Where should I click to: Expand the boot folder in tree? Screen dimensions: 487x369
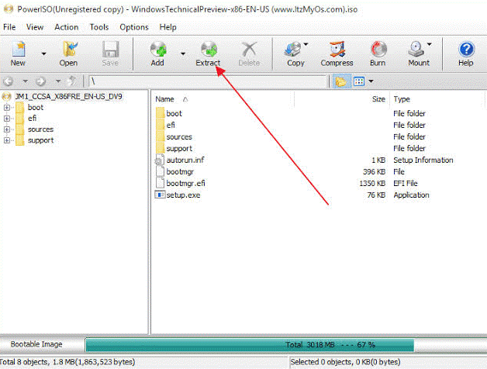[x=7, y=108]
